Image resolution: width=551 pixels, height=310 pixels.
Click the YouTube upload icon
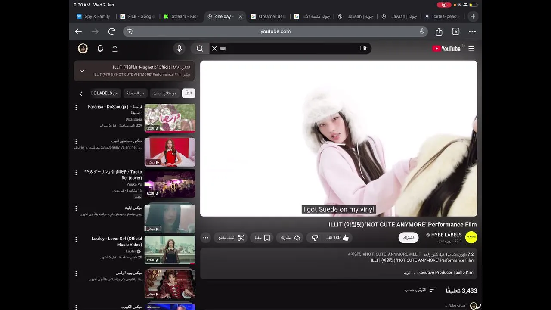[115, 49]
